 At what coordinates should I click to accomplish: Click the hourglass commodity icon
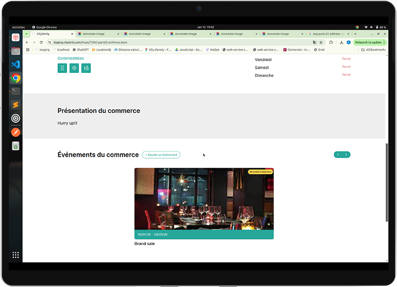[62, 68]
